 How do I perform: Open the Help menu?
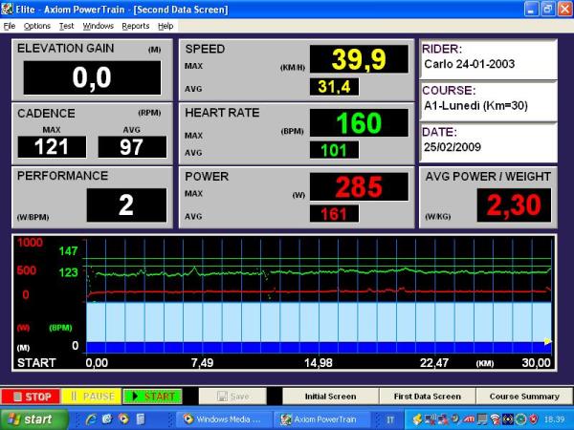pos(166,26)
